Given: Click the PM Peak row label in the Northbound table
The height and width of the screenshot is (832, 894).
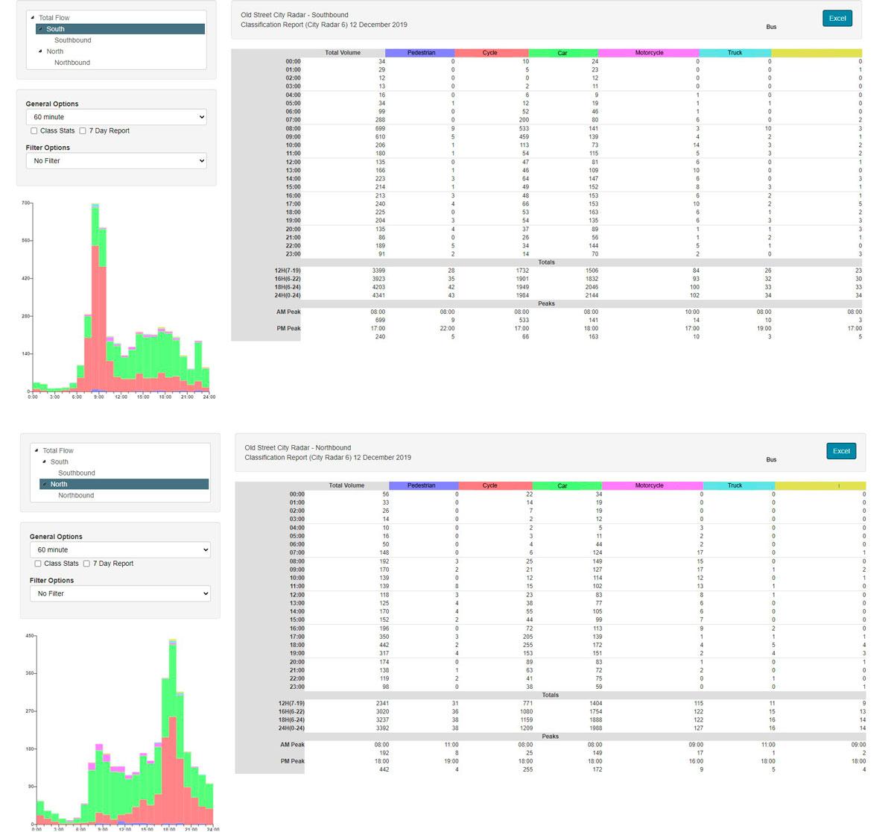Looking at the screenshot, I should pyautogui.click(x=292, y=761).
